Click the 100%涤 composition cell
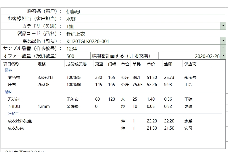Image resolution: width=228 pixels, height=152 pixels. tap(74, 77)
